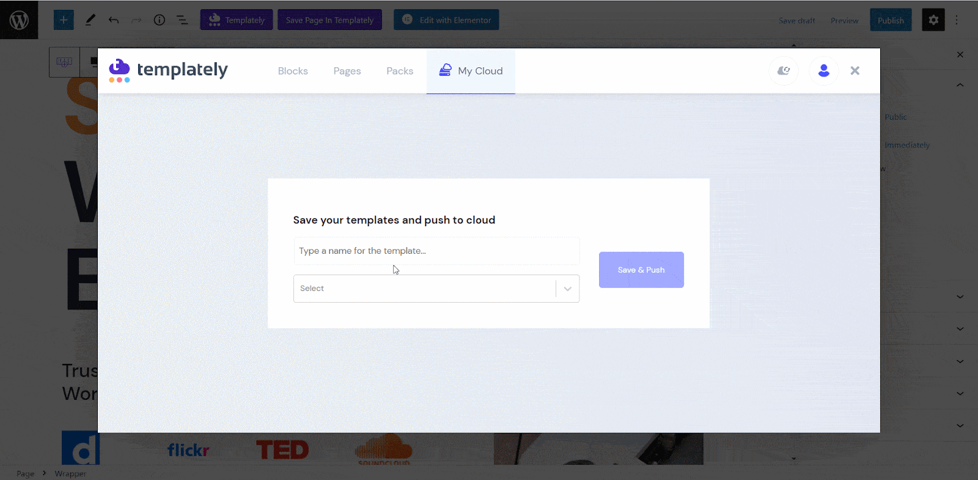Screen dimensions: 978x480
Task: Close the Templately modal with X
Action: coord(855,71)
